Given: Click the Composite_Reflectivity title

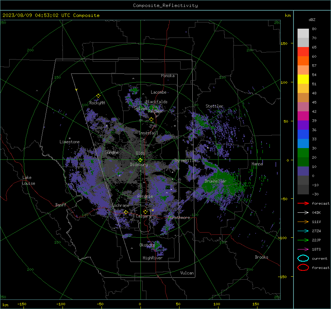Looking at the screenshot, I should [x=165, y=6].
